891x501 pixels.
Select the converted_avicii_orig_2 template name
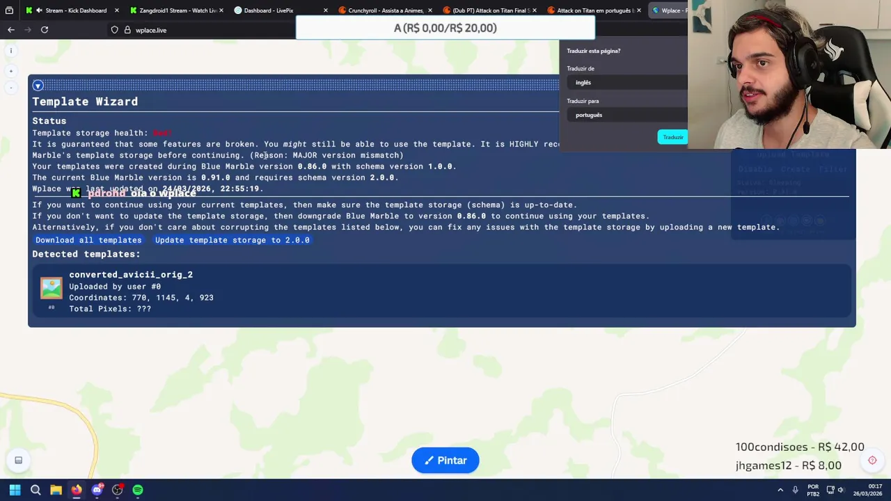click(x=131, y=275)
